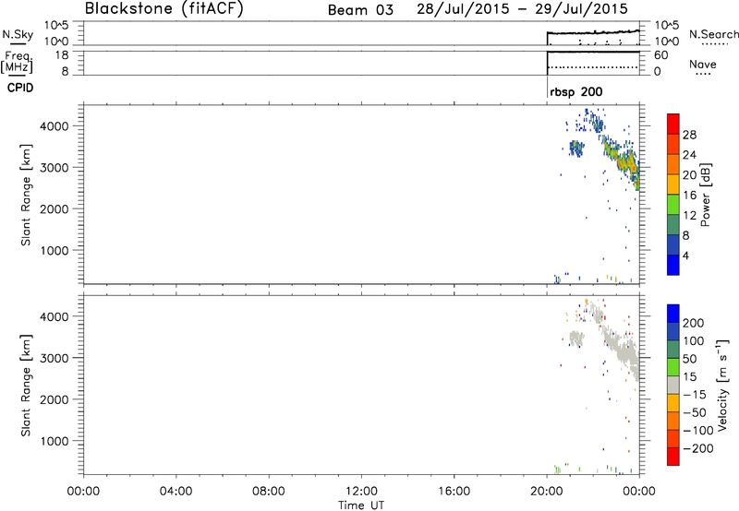Click the date range '28/Jul/2015 - 29/Jul/2015'
The height and width of the screenshot is (511, 739).
click(x=522, y=9)
